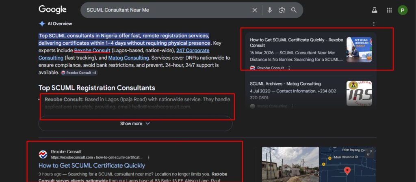Screen dimensions: 416x182
Task: Open more options for Rexobe Consult result
Action: coord(149,157)
